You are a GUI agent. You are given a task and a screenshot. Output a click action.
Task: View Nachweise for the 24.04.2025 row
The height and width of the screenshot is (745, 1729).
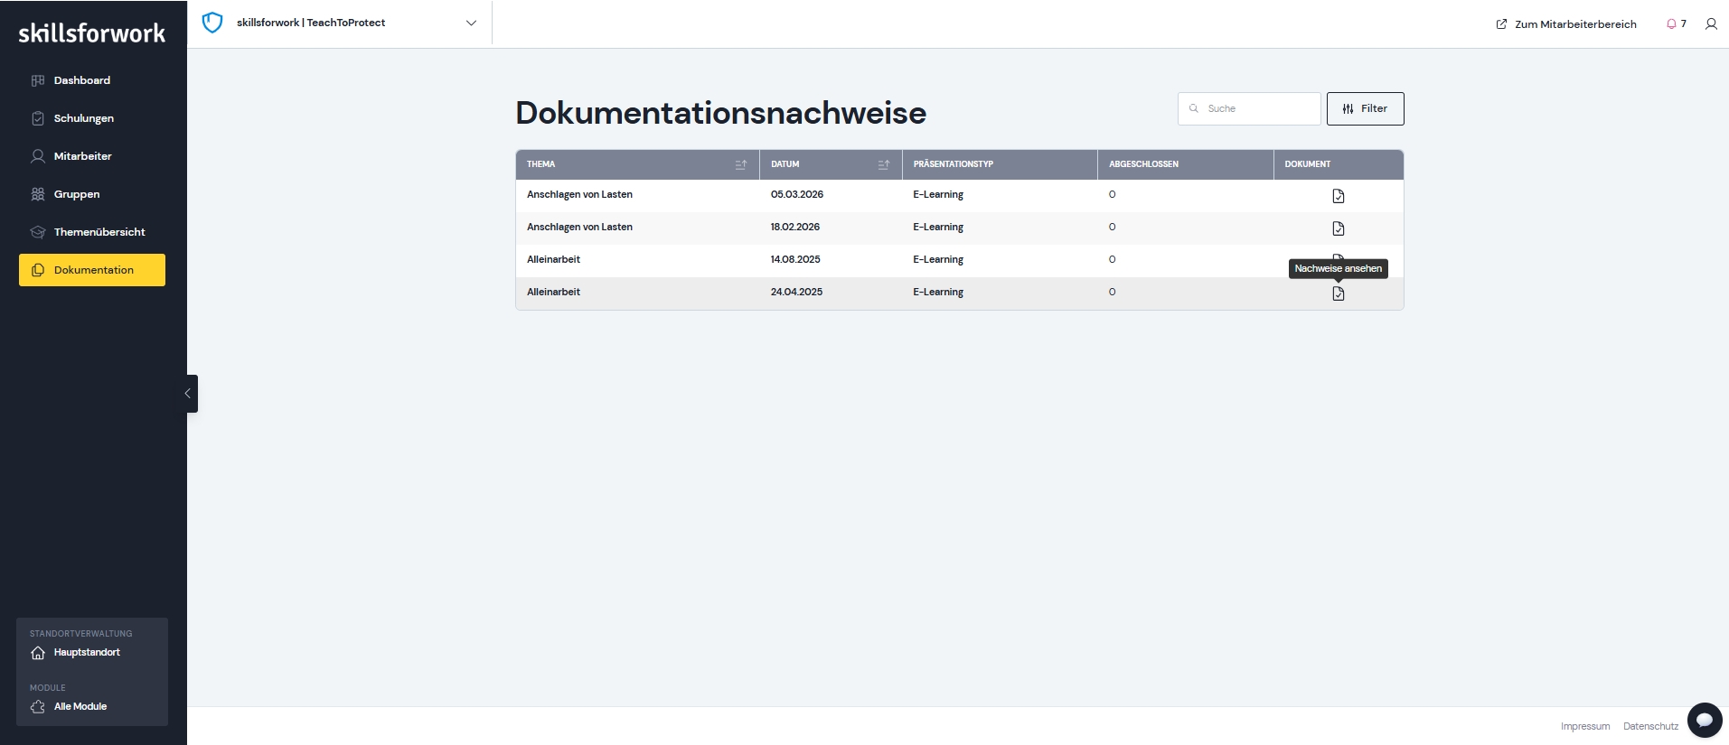(x=1339, y=293)
